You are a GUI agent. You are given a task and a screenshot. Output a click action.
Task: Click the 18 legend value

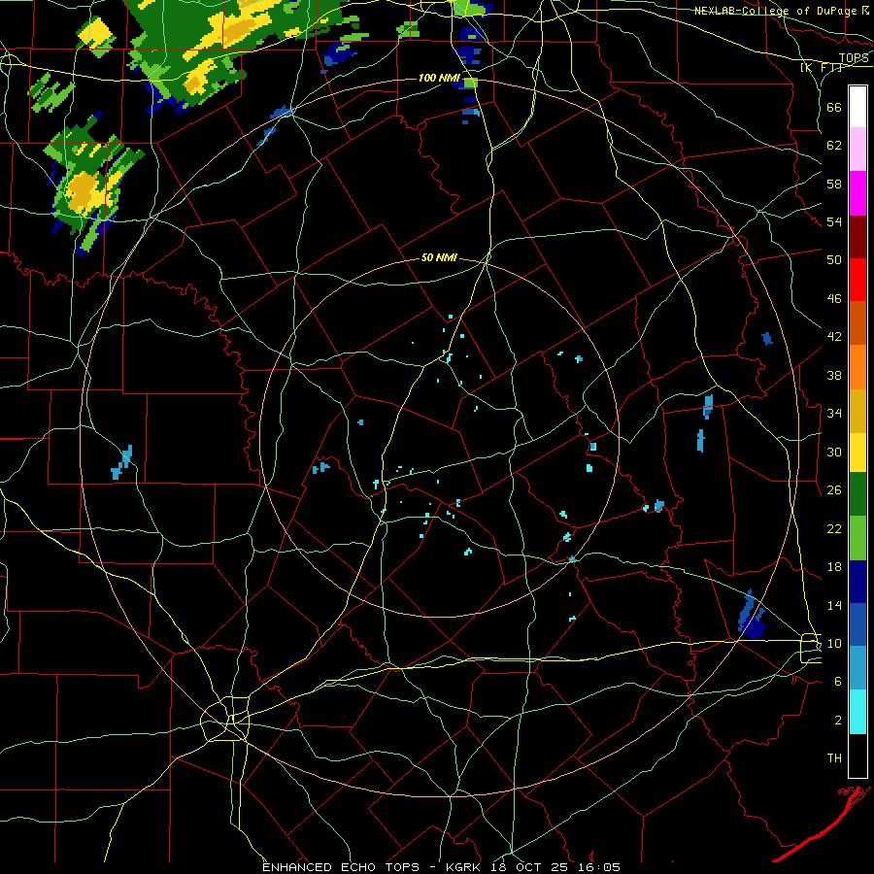click(x=834, y=567)
